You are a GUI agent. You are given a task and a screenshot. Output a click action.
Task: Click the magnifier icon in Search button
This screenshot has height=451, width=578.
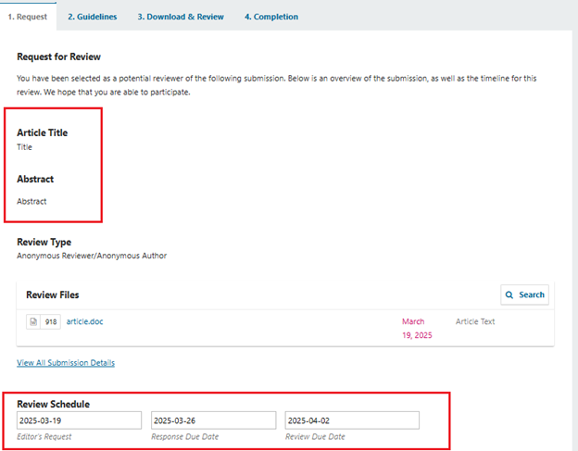point(509,294)
